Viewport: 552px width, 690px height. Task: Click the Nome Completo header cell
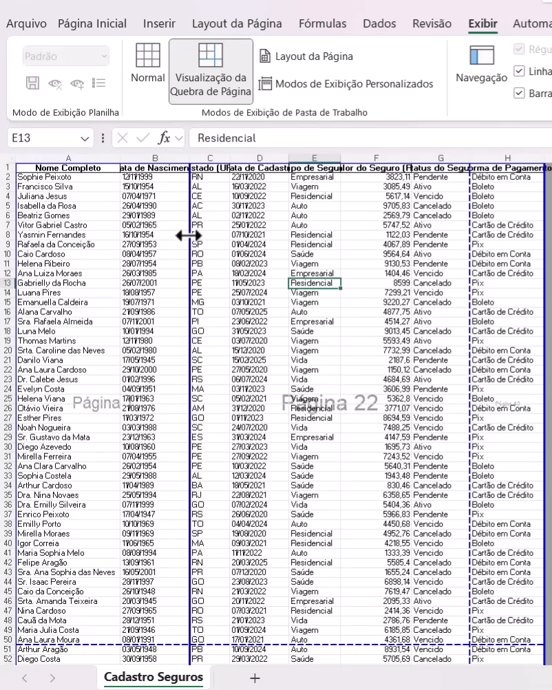click(x=67, y=168)
